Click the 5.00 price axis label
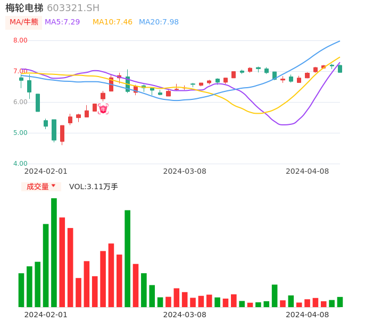365x322 pixels. point(20,133)
